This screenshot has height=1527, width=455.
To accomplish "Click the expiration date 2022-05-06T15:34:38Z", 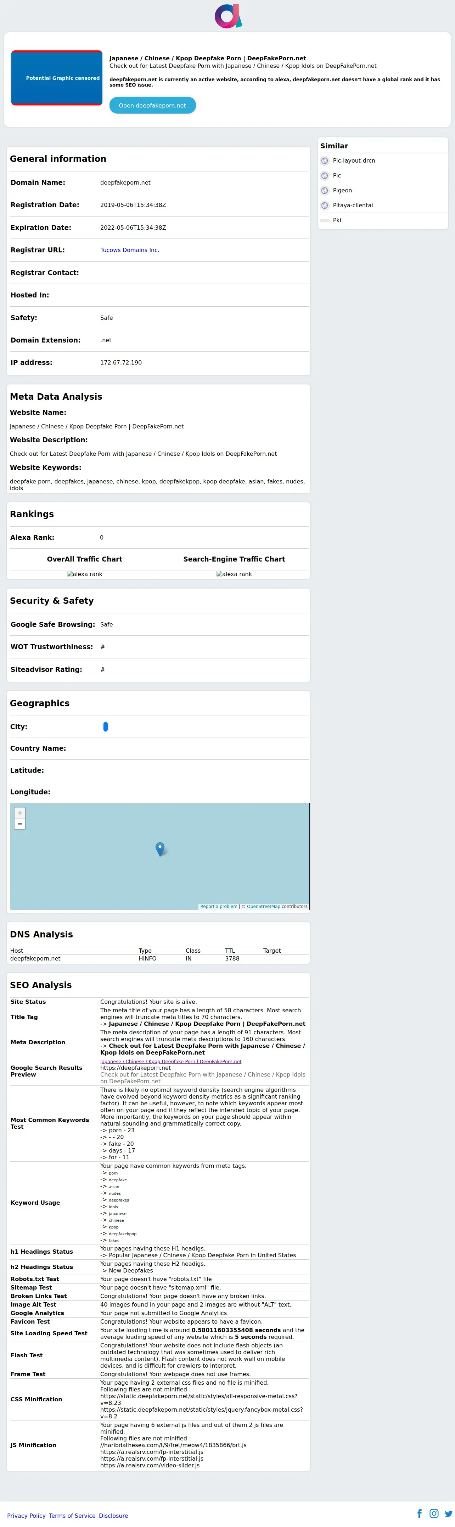I will click(133, 228).
